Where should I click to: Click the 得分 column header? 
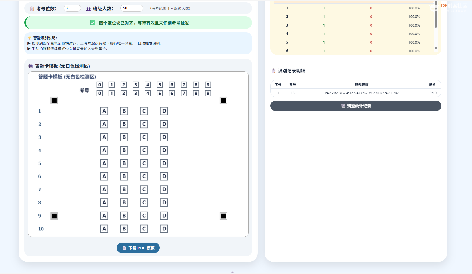click(x=432, y=85)
